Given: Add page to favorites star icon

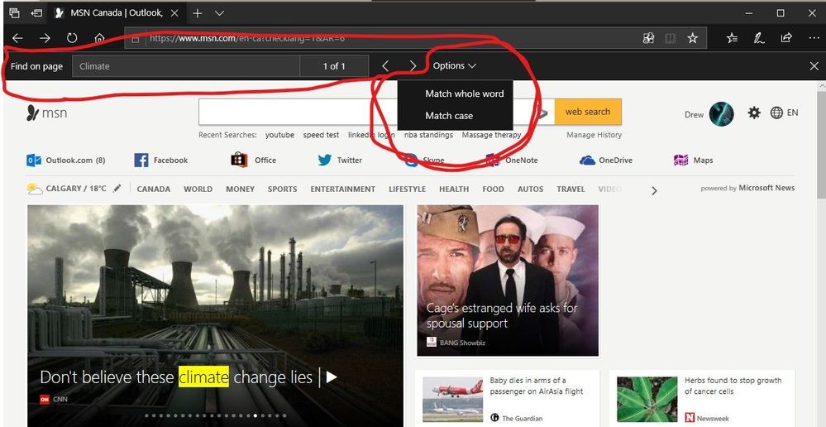Looking at the screenshot, I should pos(693,38).
